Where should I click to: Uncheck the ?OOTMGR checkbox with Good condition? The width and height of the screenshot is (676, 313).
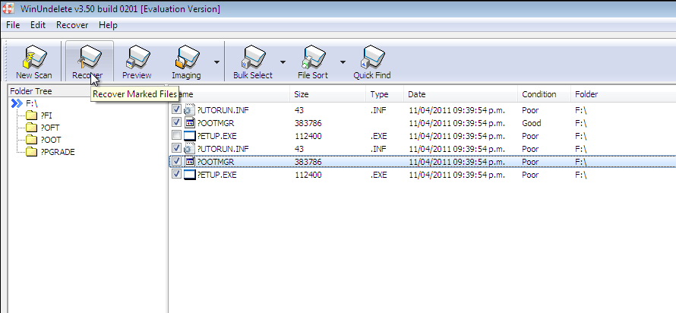coord(177,122)
